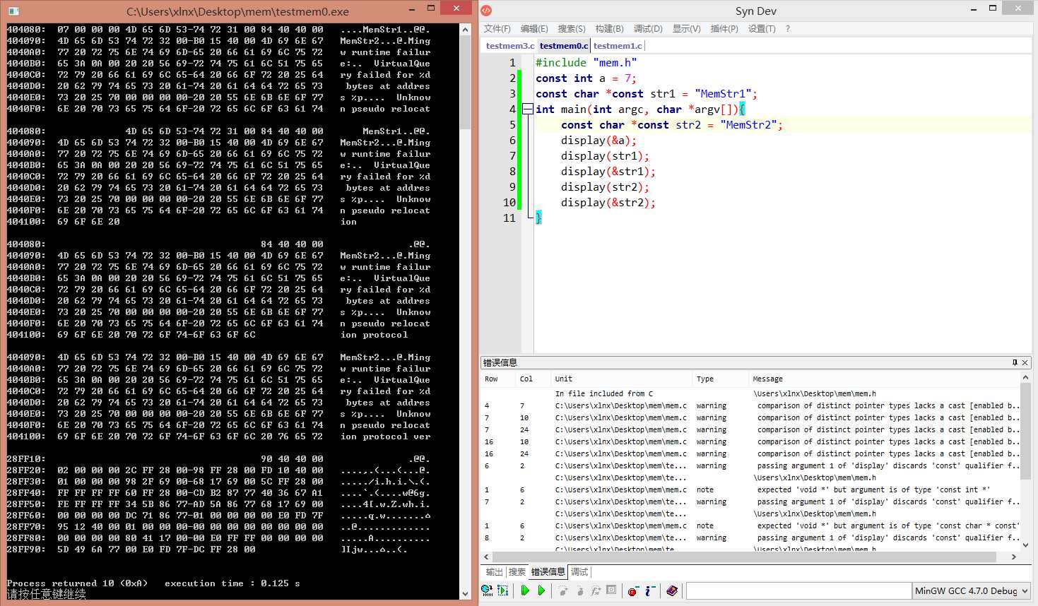Click the error list vertical scroll up arrow
The width and height of the screenshot is (1038, 606).
pos(1025,379)
